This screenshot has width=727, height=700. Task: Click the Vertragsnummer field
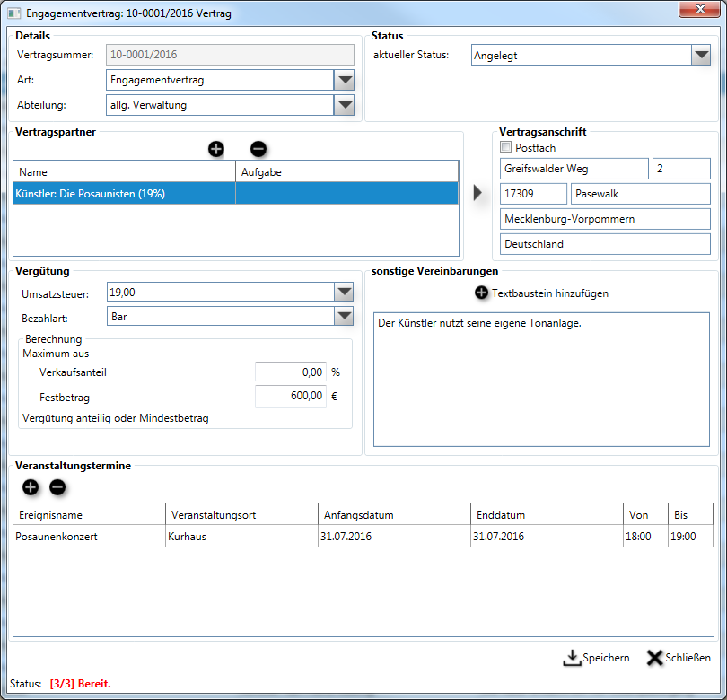230,55
